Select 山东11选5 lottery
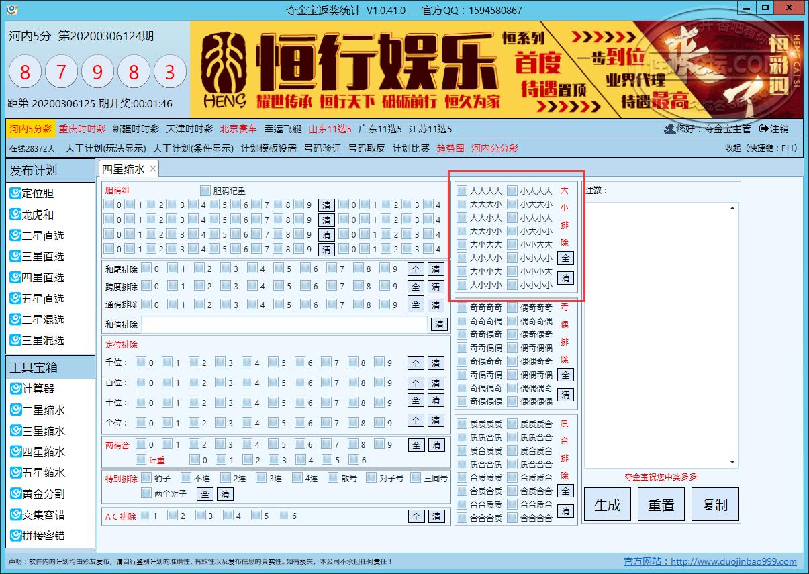The image size is (809, 574). [x=330, y=129]
